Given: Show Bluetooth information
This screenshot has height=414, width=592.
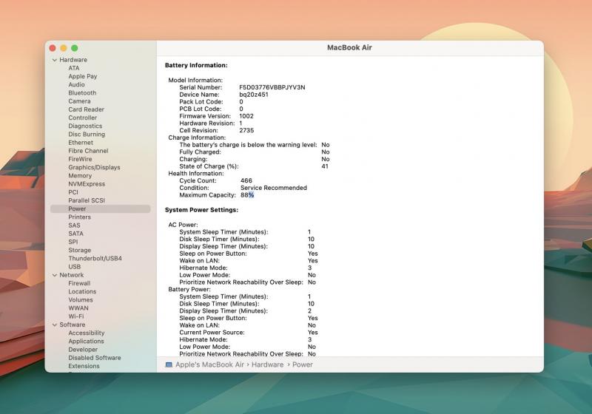Looking at the screenshot, I should tap(82, 93).
